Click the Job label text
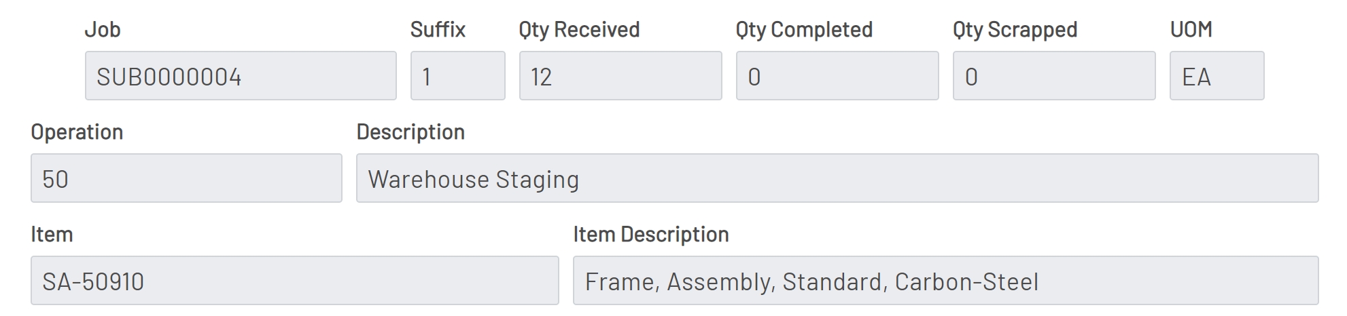 103,30
